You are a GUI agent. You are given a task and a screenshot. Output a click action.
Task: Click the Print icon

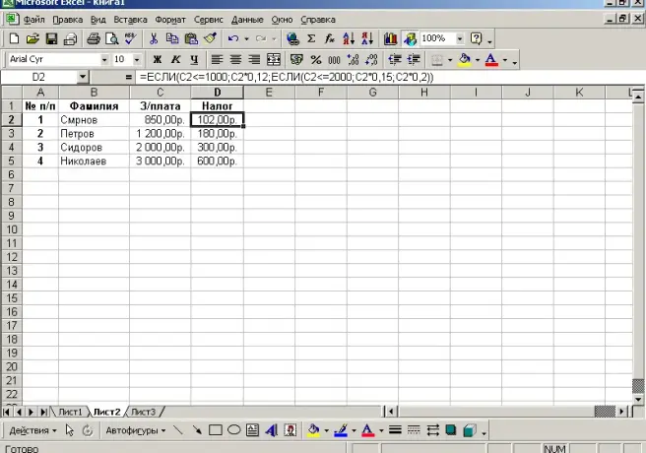[94, 38]
